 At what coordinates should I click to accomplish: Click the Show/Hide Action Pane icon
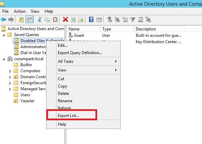(x=99, y=20)
